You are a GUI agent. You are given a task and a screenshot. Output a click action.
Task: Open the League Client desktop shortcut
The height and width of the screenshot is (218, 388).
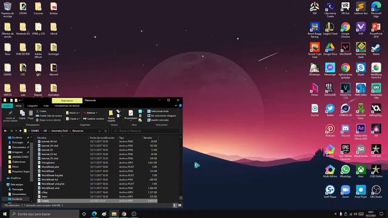pyautogui.click(x=330, y=28)
